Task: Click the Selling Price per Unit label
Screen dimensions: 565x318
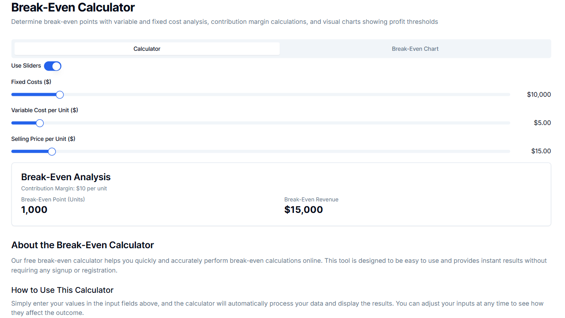Action: point(43,139)
